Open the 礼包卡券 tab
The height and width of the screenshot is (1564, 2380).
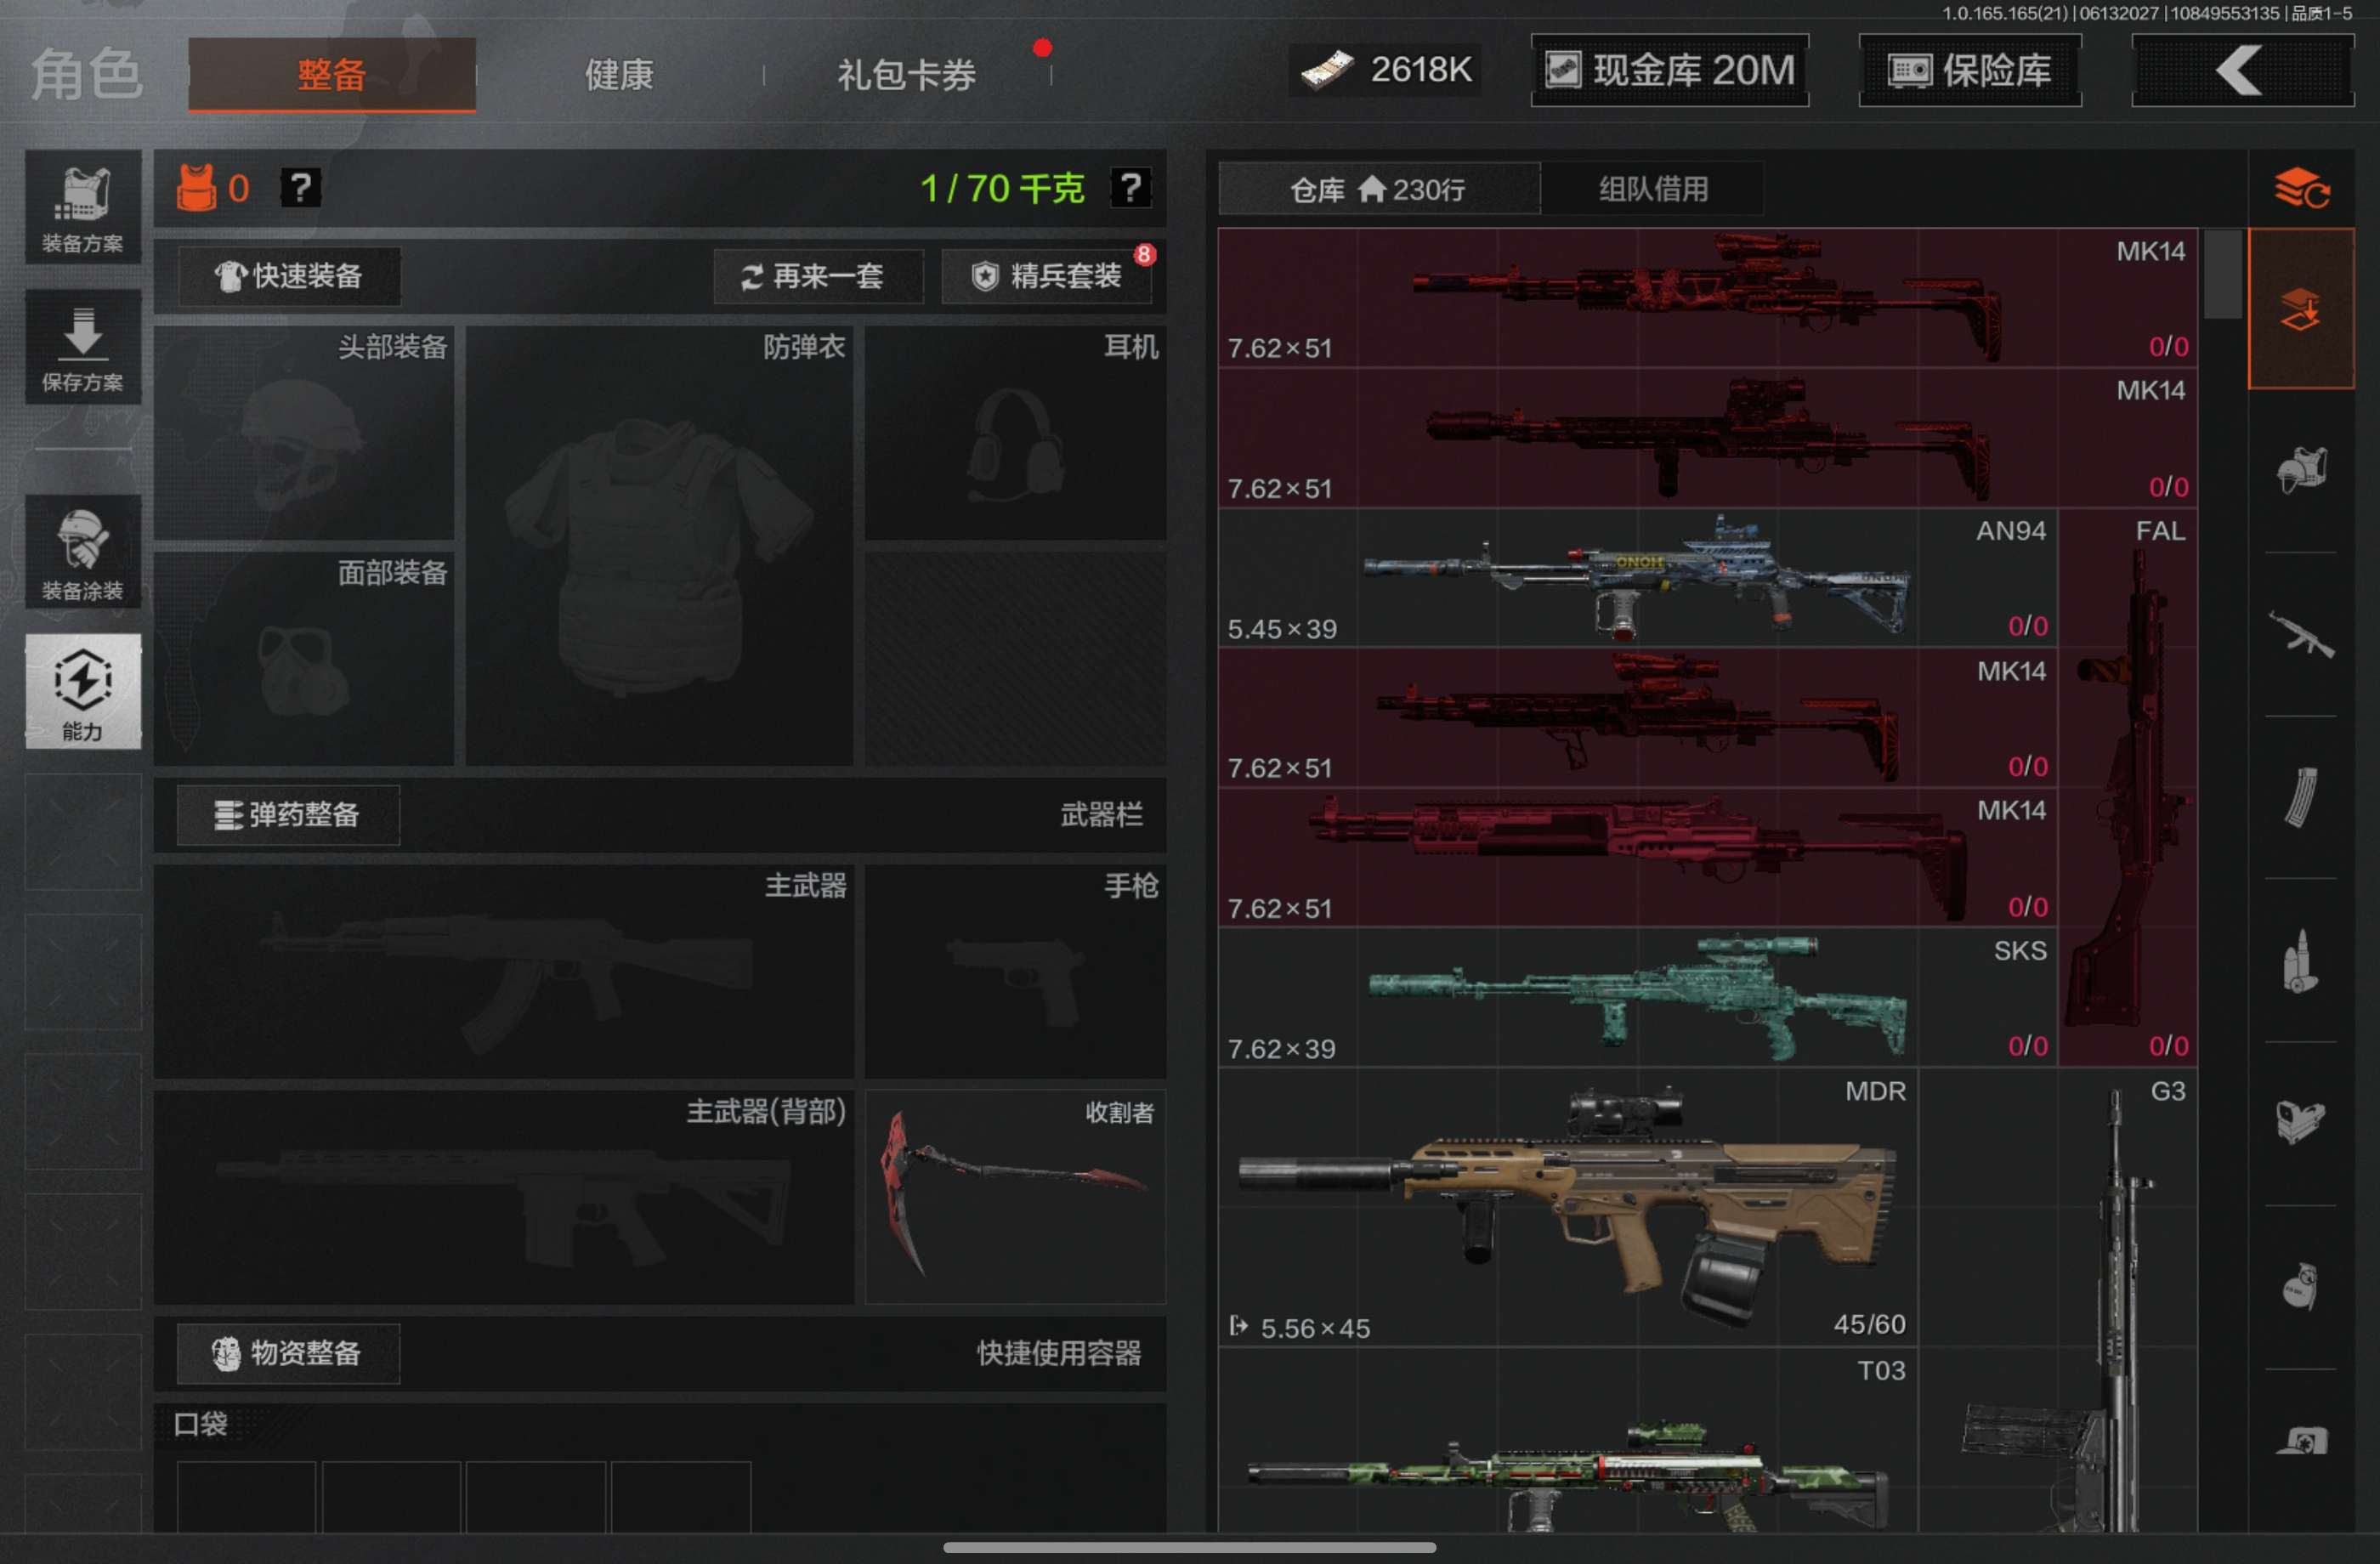pyautogui.click(x=906, y=75)
